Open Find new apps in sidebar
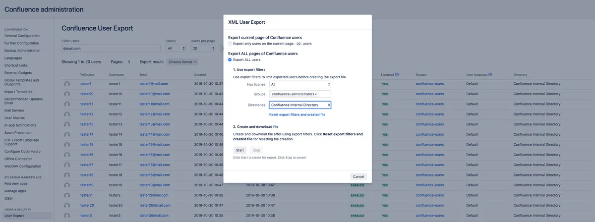Viewport: 595px width, 222px height. [x=16, y=183]
